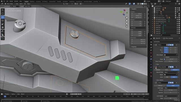Toggle auto keying record button in timeline
181x102 pixels.
pyautogui.click(x=67, y=94)
